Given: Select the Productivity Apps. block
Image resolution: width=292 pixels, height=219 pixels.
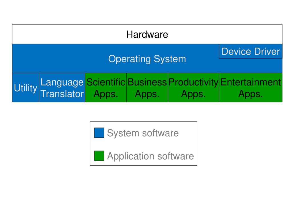Looking at the screenshot, I should (194, 88).
